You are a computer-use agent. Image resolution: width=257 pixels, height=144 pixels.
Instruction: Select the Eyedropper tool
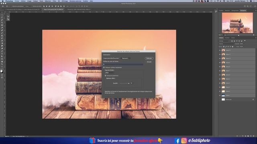pos(2,28)
